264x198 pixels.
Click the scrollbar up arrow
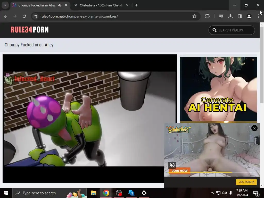[x=262, y=24]
